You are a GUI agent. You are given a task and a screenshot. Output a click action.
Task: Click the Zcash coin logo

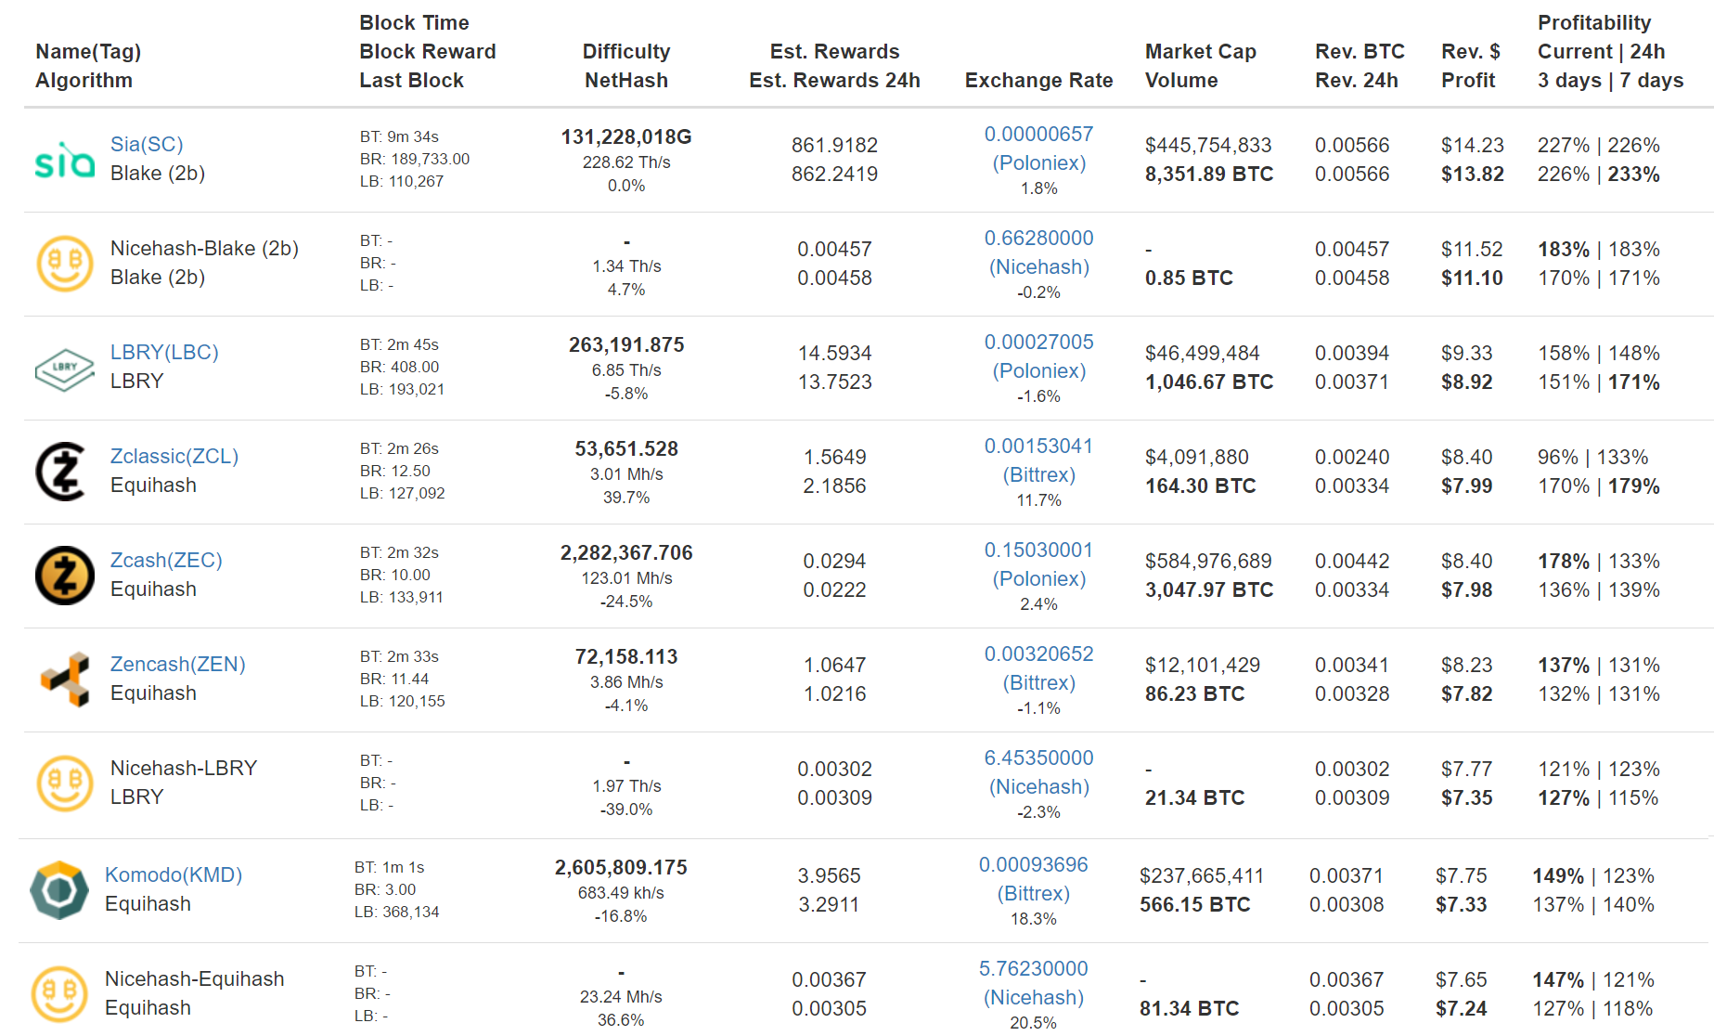click(x=65, y=576)
